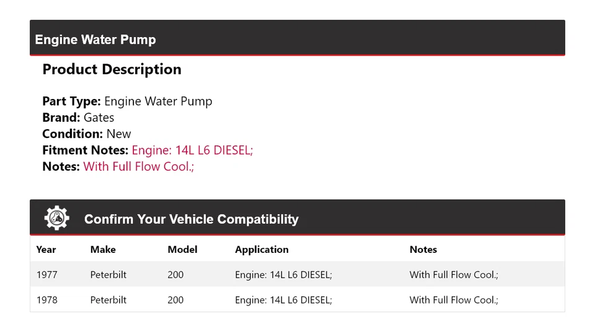595x332 pixels.
Task: Select the 1977 year cell
Action: pos(47,275)
